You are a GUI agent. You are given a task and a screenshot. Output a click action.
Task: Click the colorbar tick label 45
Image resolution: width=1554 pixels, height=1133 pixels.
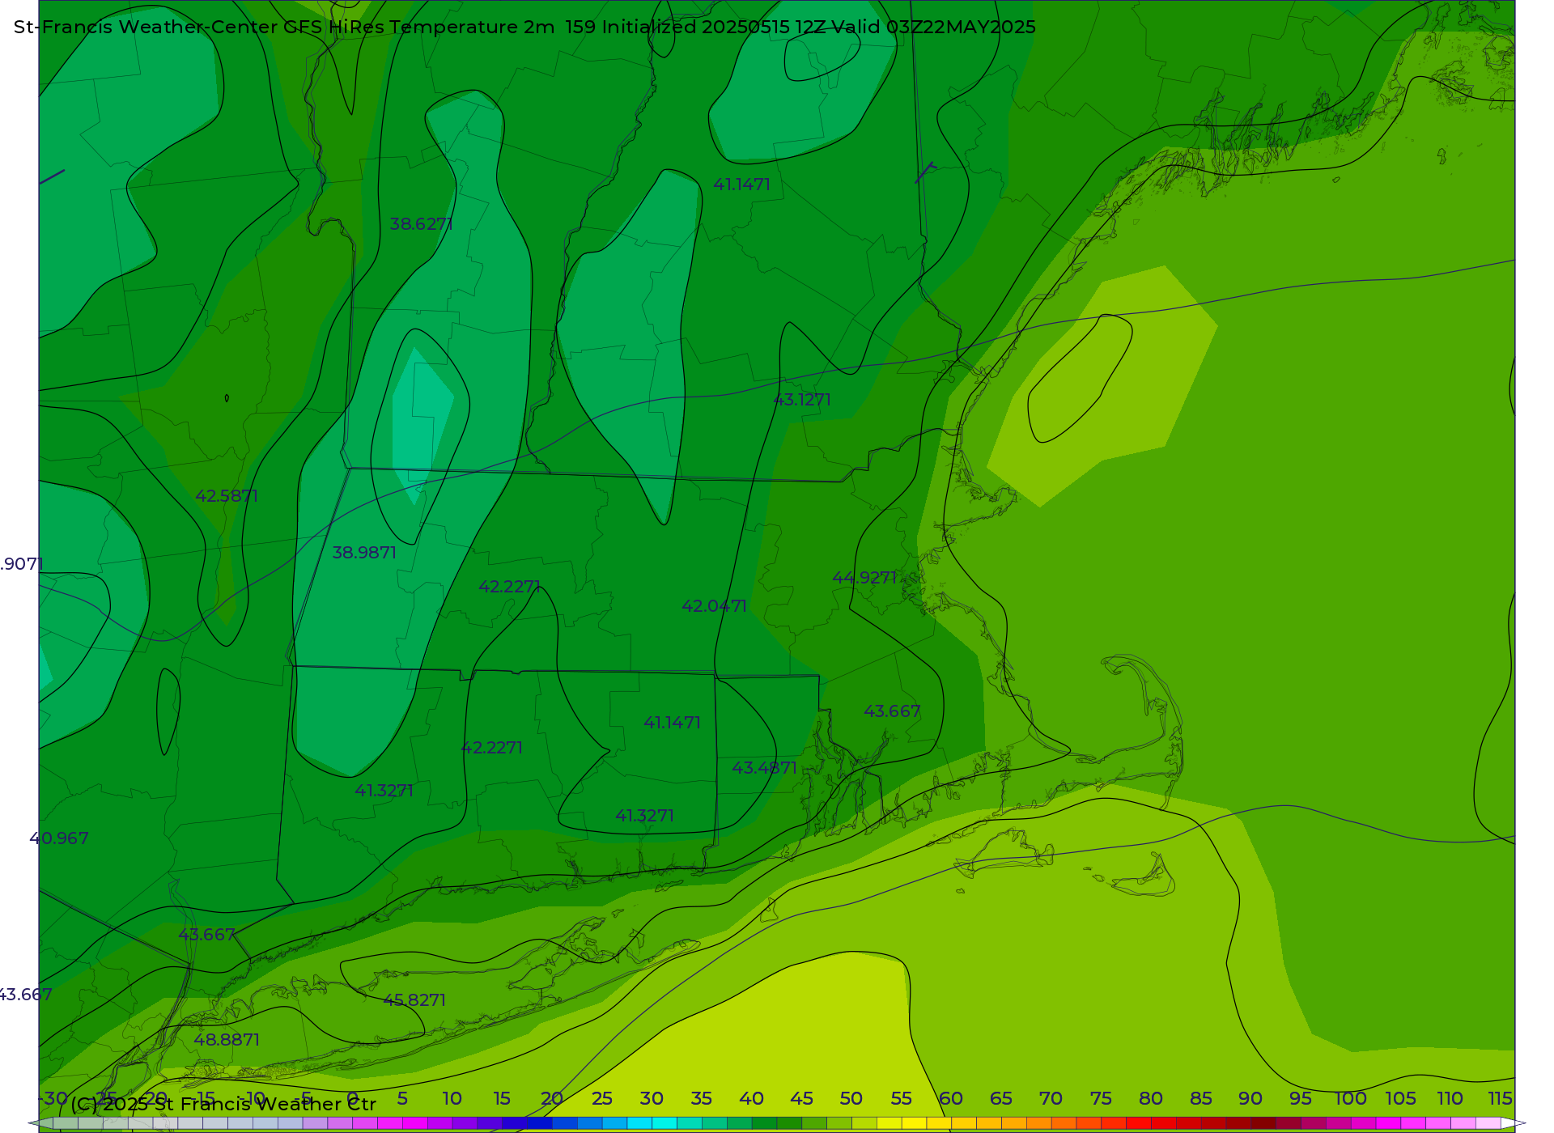point(801,1099)
